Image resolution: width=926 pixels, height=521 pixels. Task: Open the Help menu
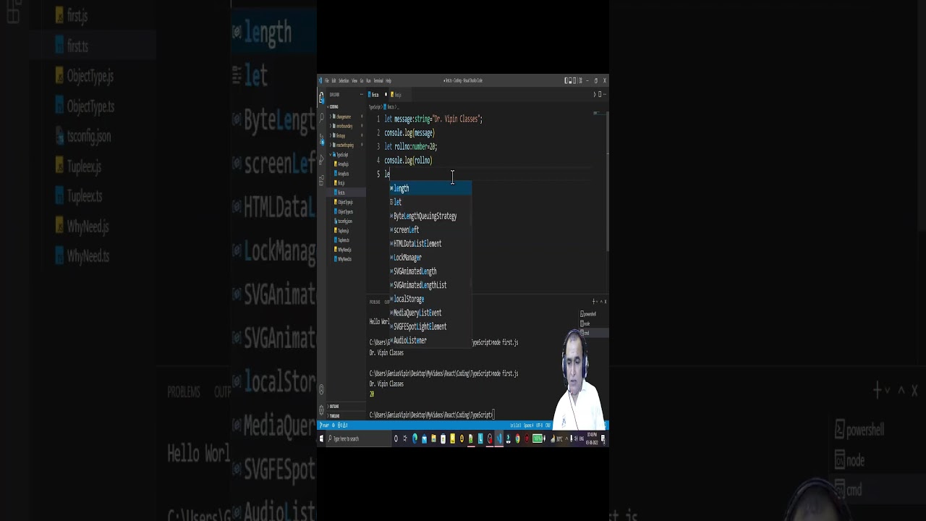388,80
